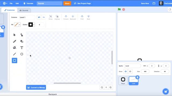Move shape Backward one layer
The width and height of the screenshot is (172, 96).
[73, 17]
